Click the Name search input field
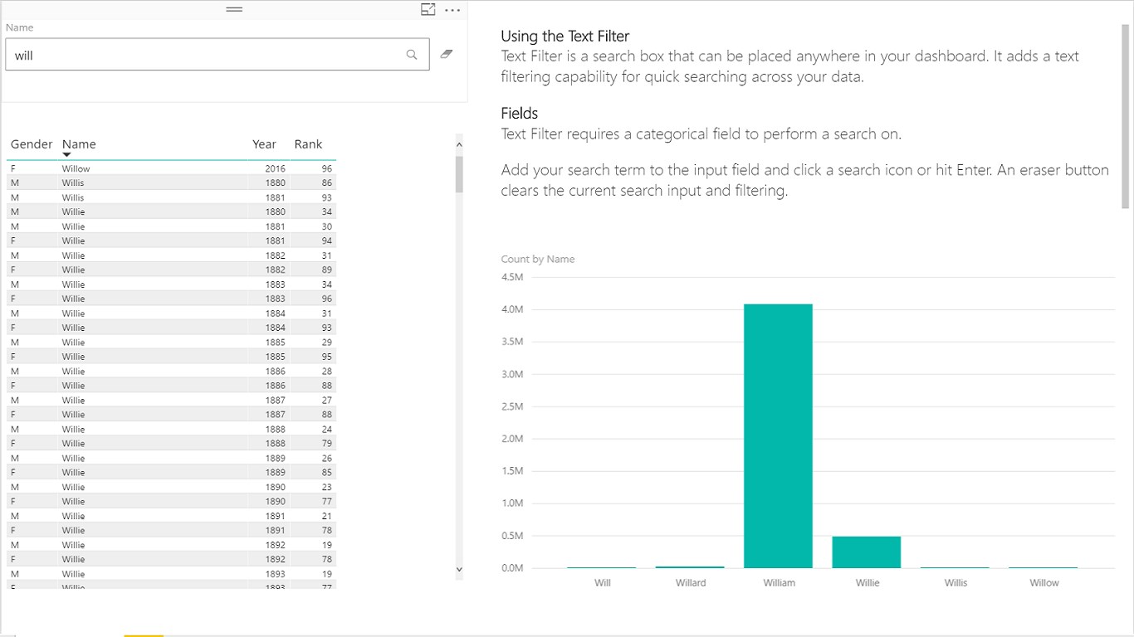1134x637 pixels. tap(203, 55)
